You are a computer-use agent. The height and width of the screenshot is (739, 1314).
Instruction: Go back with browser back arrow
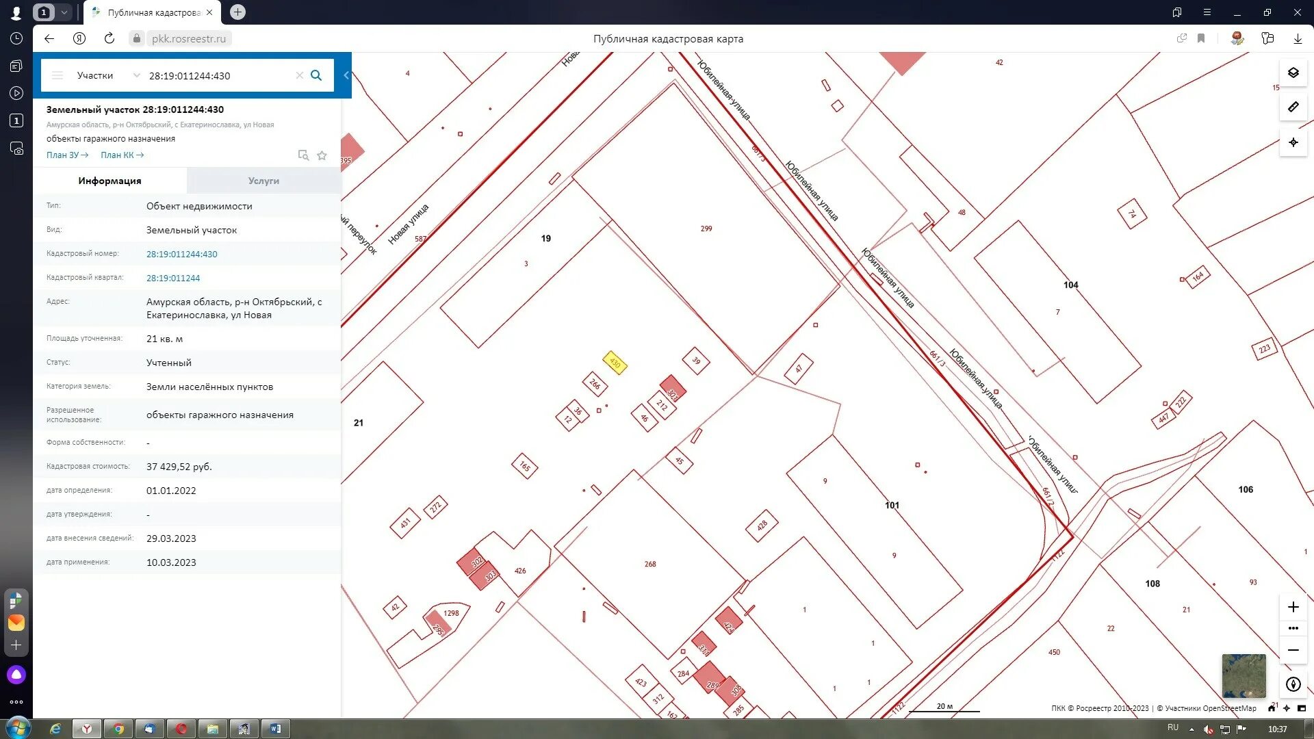click(49, 38)
